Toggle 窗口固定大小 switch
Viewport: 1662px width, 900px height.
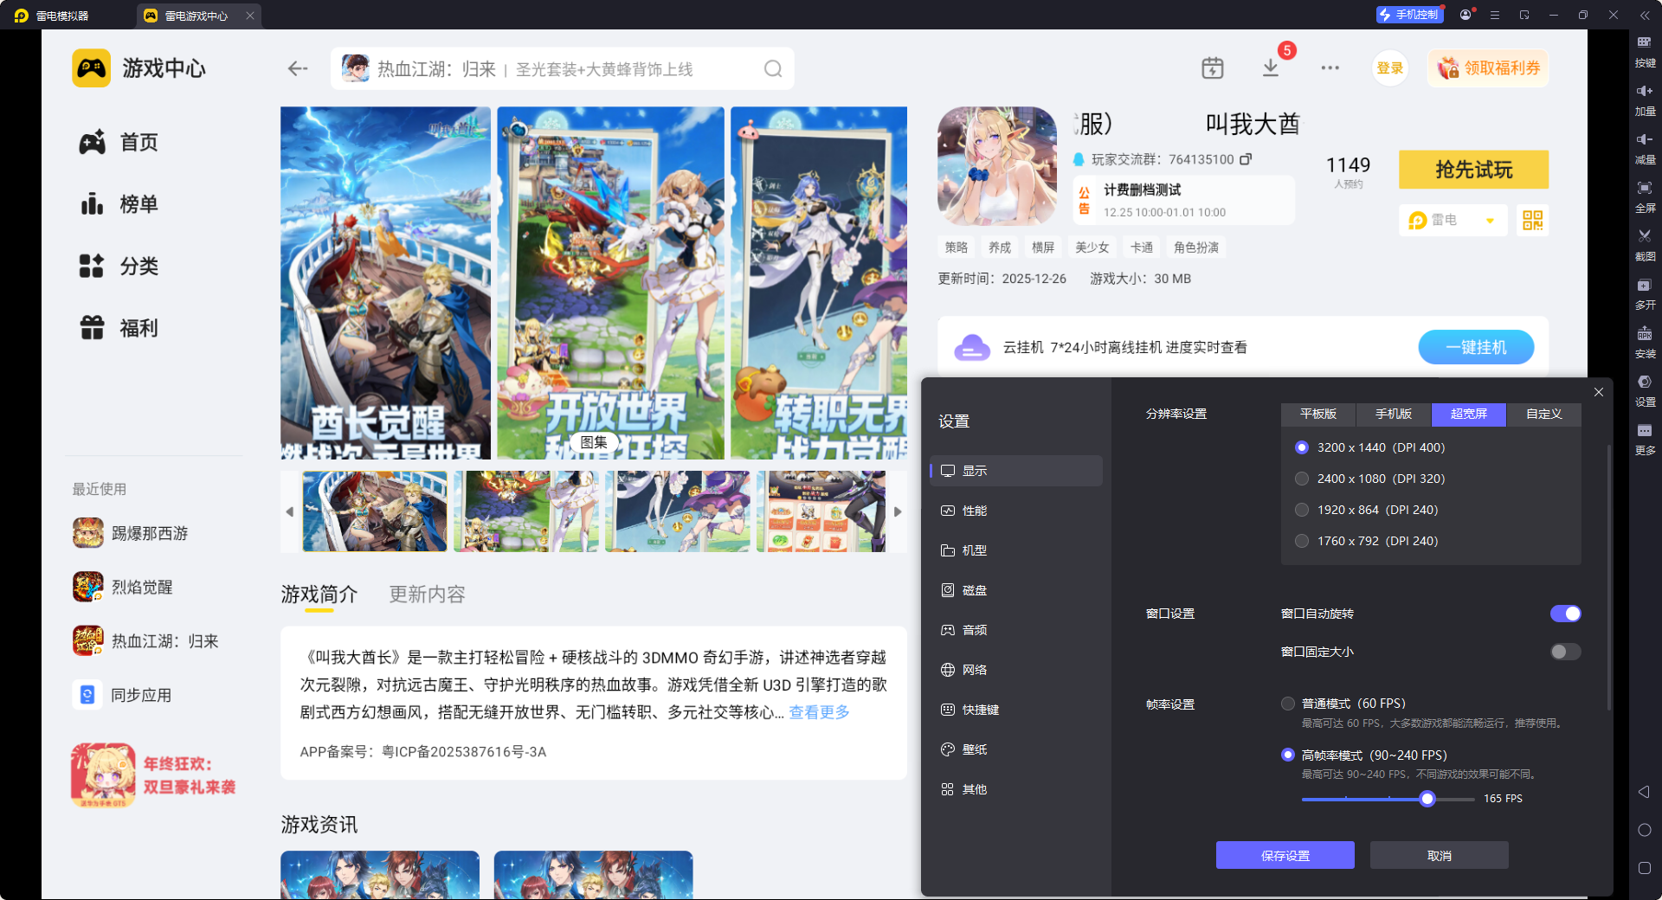tap(1565, 652)
